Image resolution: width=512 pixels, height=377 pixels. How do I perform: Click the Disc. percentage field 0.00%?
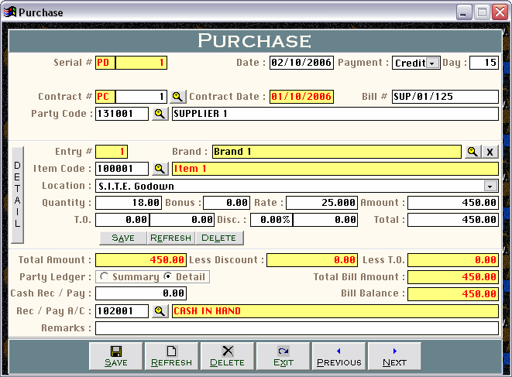pos(271,220)
